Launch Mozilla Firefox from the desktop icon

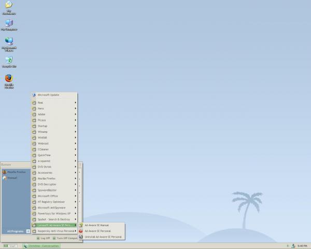(x=9, y=81)
